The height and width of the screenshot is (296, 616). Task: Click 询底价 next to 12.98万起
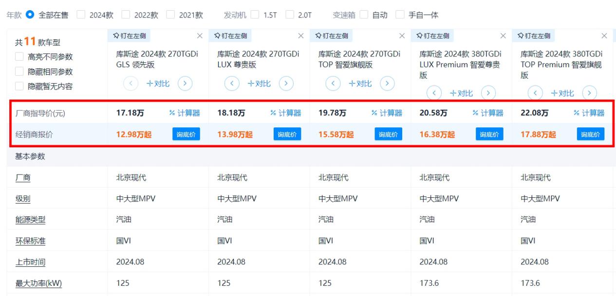point(187,134)
